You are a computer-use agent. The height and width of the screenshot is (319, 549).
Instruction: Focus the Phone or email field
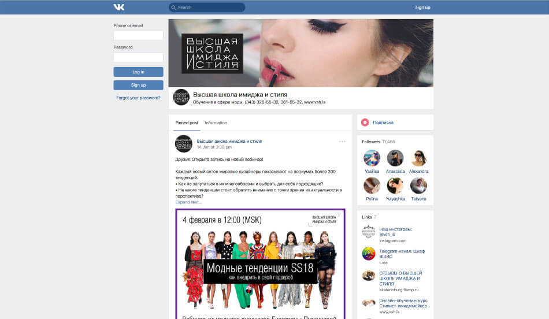coord(138,35)
